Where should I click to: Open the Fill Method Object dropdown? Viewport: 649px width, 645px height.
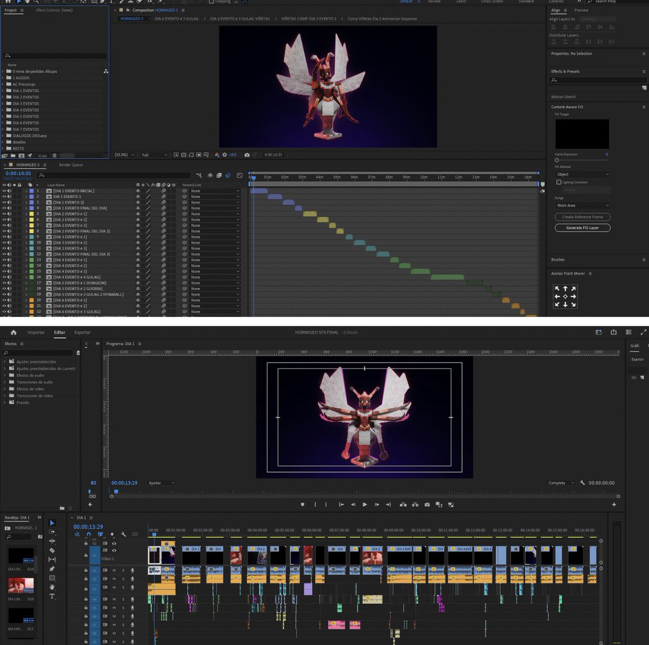click(582, 174)
